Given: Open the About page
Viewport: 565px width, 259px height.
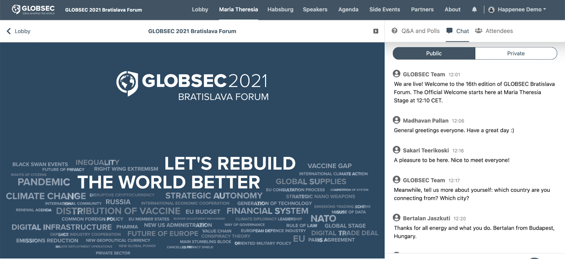Looking at the screenshot, I should (x=452, y=10).
